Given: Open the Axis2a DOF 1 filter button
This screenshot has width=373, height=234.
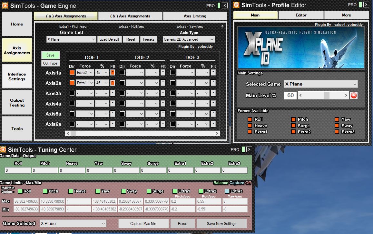Looking at the screenshot, I should pos(113,83).
